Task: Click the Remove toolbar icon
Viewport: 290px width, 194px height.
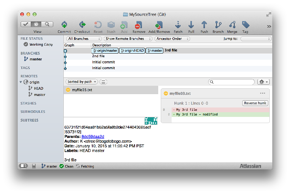Action: tap(139, 25)
